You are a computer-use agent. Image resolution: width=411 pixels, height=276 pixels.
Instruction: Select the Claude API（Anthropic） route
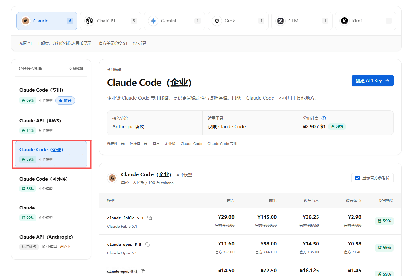[x=51, y=242]
